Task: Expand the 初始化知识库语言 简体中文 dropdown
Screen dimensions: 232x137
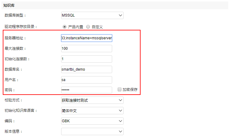Action: tap(92, 111)
